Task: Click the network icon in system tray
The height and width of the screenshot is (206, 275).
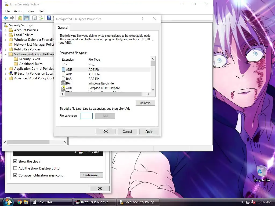Action: [248, 202]
